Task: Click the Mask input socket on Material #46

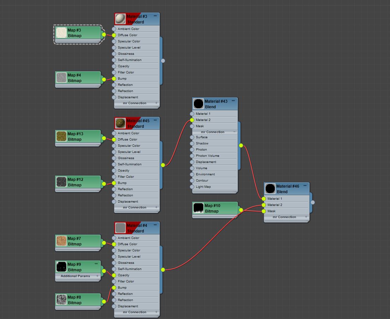Action: [x=263, y=211]
